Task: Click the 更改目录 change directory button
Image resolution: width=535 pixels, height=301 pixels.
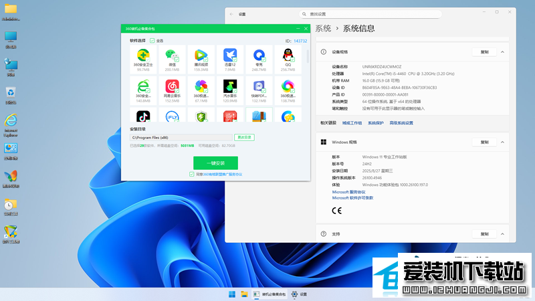Action: click(244, 137)
